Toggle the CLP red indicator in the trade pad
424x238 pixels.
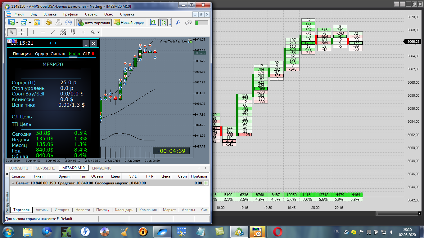93,54
